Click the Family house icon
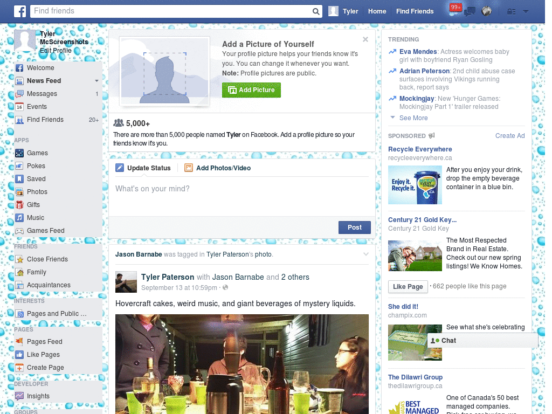 click(x=19, y=272)
